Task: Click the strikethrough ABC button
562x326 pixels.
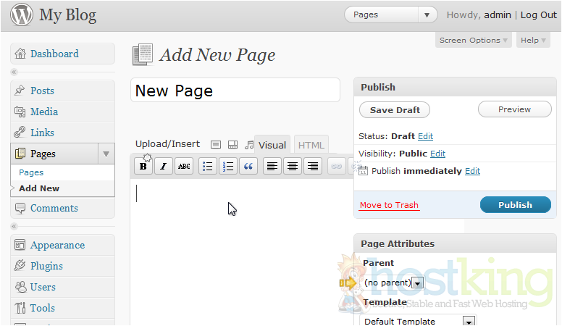Action: click(184, 167)
